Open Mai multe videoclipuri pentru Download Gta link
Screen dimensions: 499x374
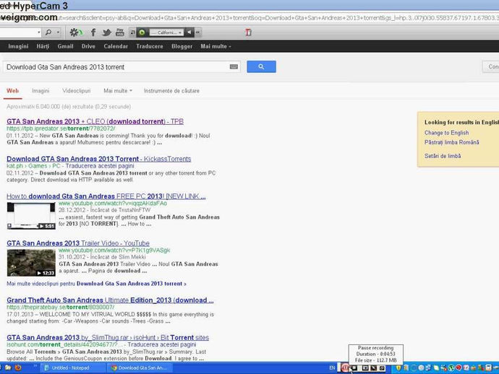(x=96, y=284)
